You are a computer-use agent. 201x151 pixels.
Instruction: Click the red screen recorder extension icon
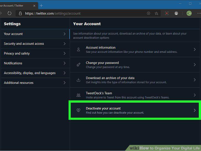tap(167, 13)
